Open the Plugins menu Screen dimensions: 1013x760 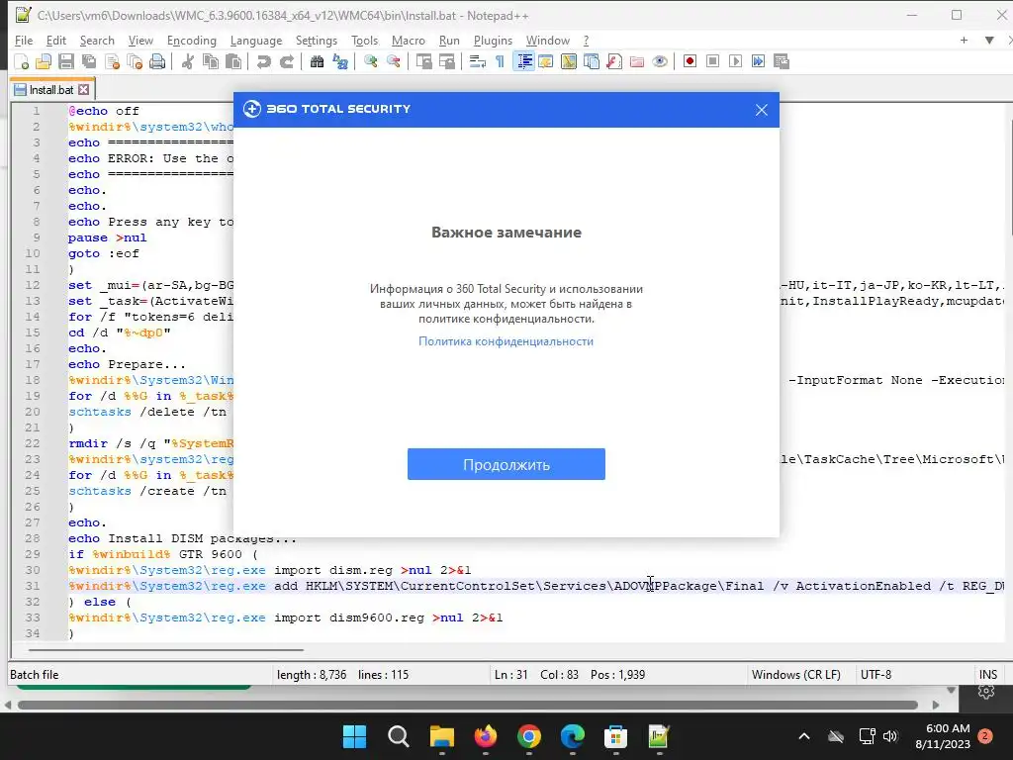(x=493, y=40)
